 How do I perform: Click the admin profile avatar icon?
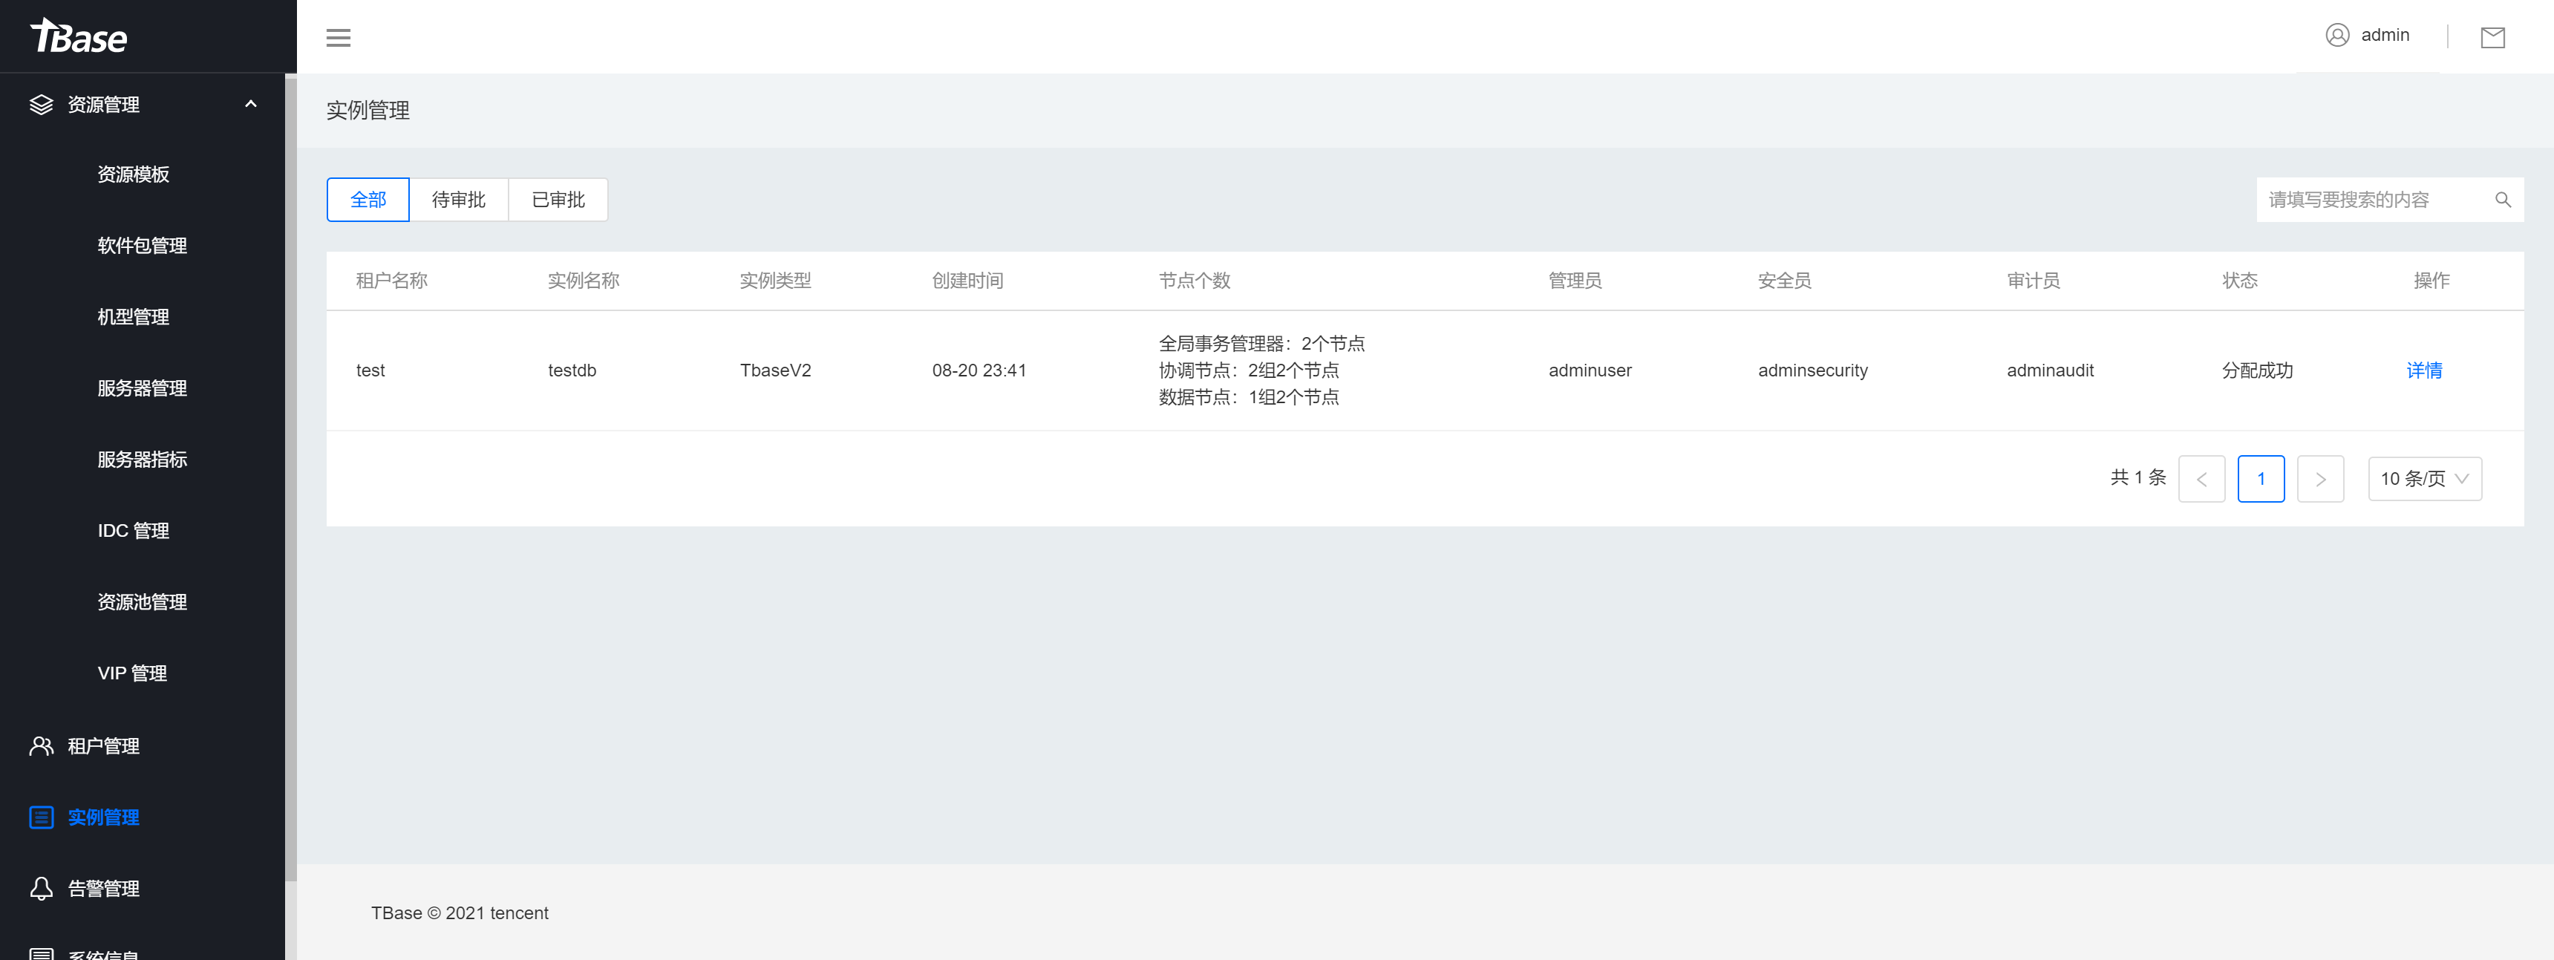click(2337, 35)
